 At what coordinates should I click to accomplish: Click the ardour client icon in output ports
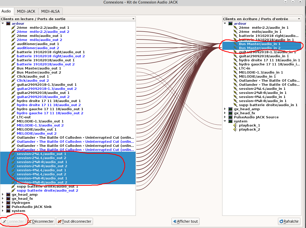point(8,23)
